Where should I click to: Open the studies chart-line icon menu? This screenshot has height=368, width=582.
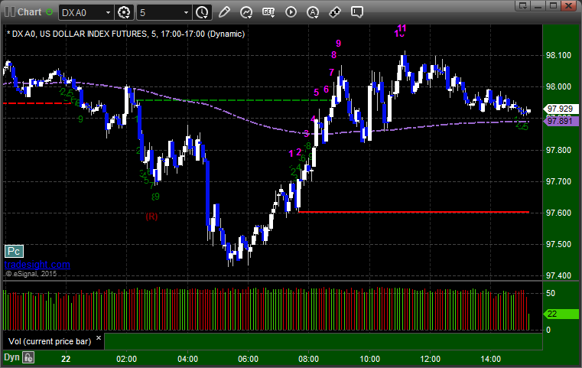[246, 12]
